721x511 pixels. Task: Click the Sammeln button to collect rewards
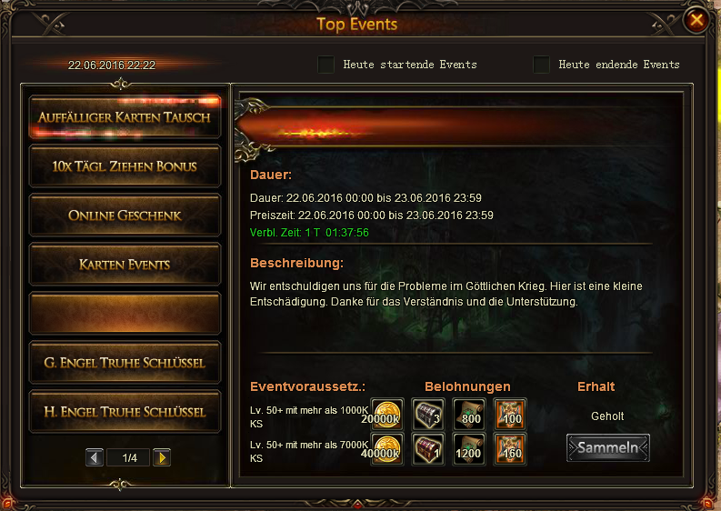[x=608, y=447]
